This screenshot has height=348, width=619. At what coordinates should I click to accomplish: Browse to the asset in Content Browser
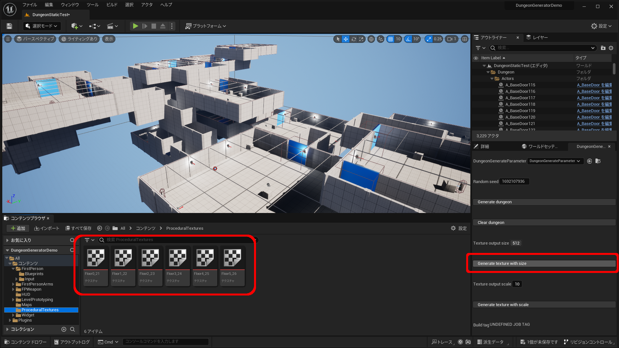tap(598, 161)
